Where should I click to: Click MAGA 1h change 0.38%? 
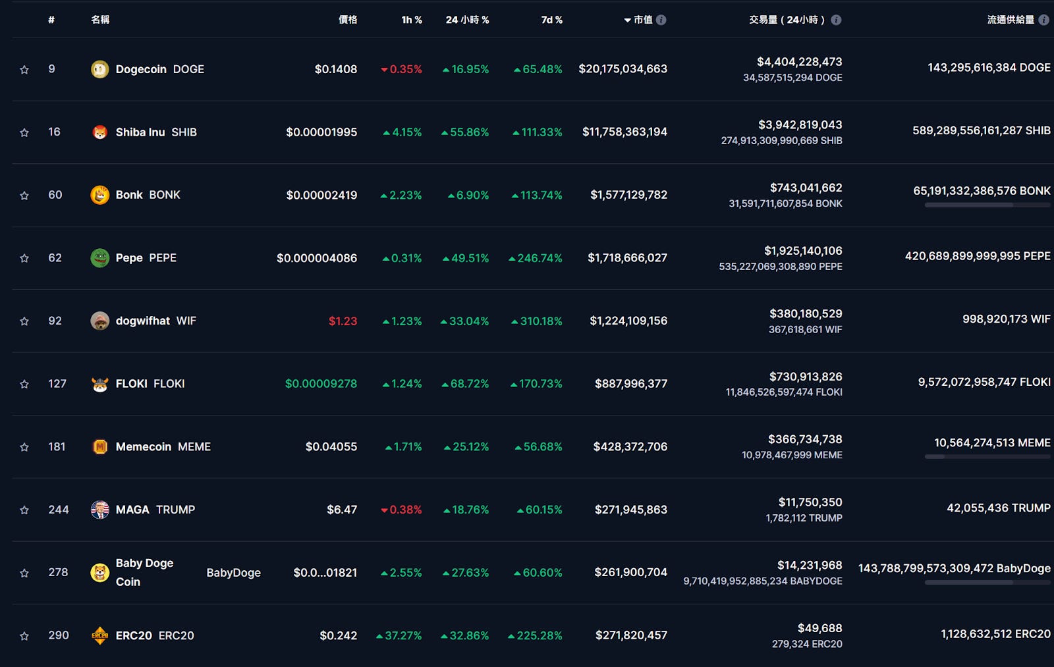(x=402, y=510)
